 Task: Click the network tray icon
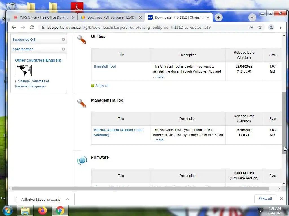(260, 210)
